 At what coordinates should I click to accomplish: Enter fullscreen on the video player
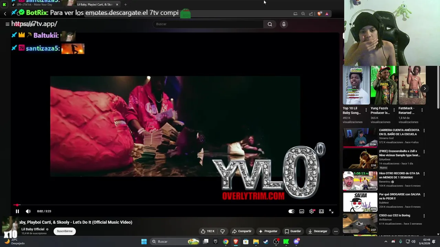click(331, 211)
